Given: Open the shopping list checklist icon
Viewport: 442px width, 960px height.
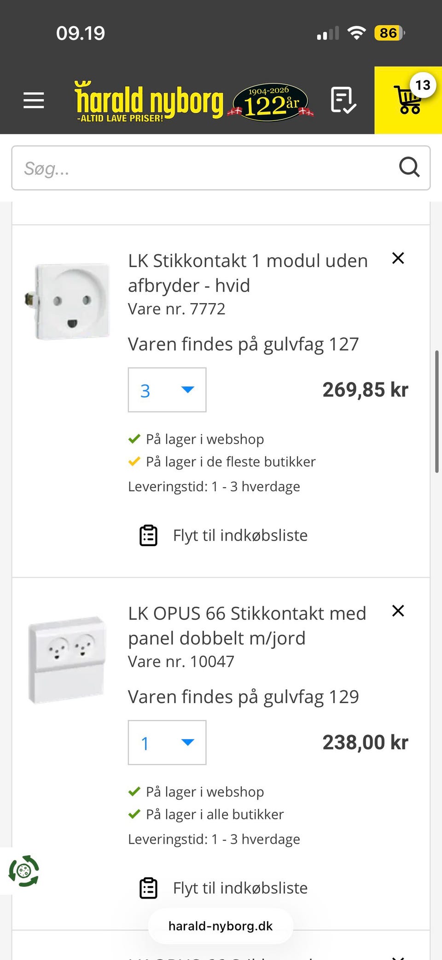Looking at the screenshot, I should click(343, 100).
